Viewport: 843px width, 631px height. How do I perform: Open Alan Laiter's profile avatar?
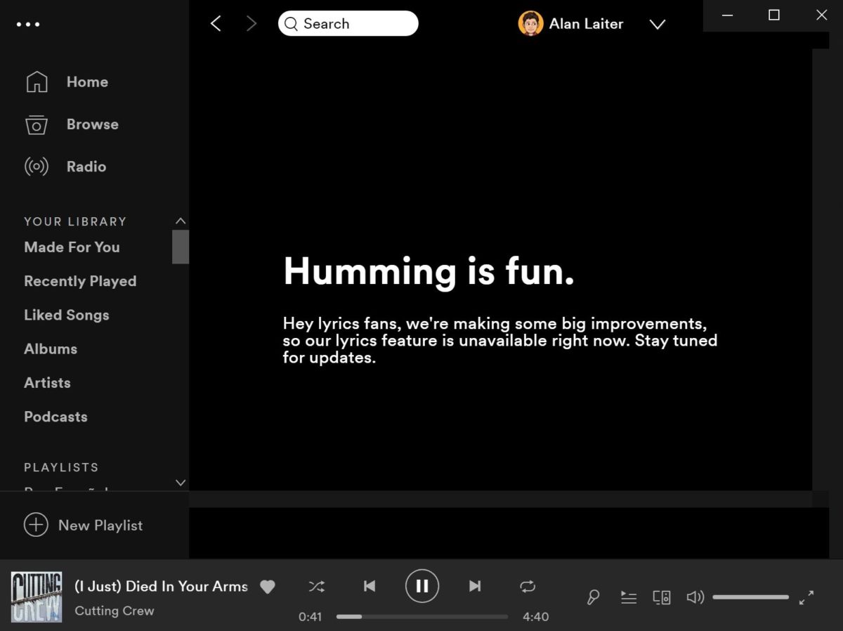530,23
